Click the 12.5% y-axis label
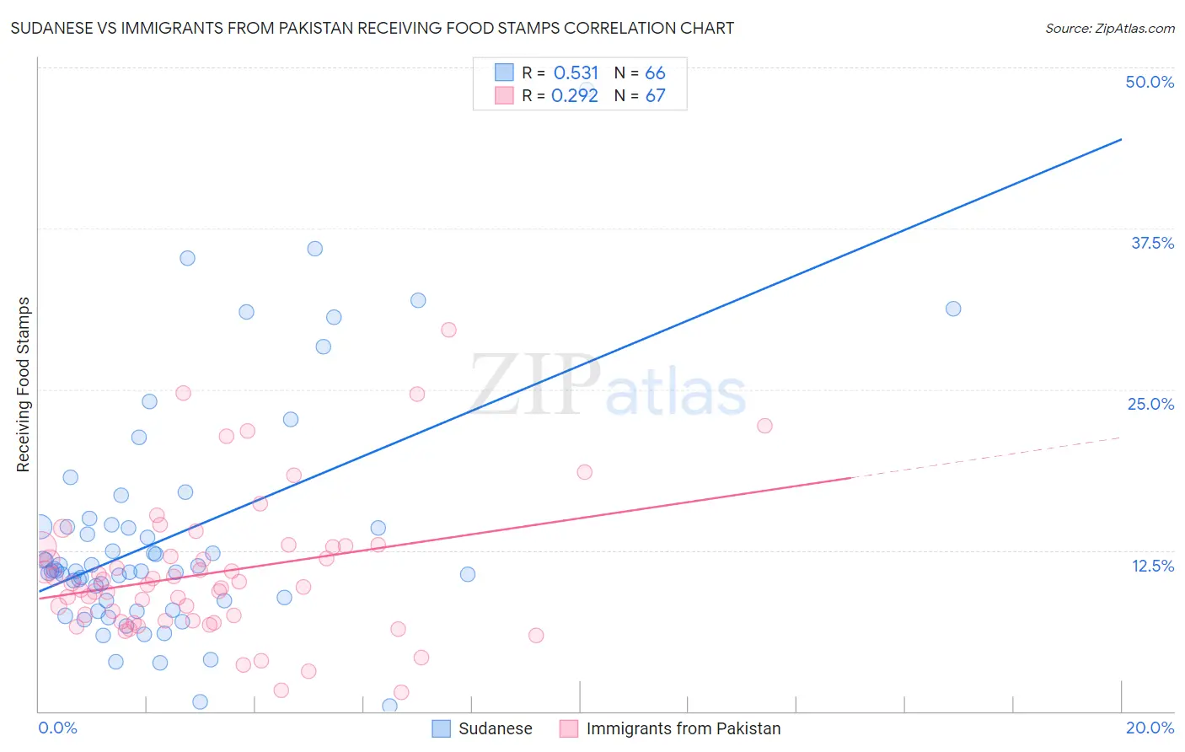Viewport: 1185px width, 752px height. 1152,566
